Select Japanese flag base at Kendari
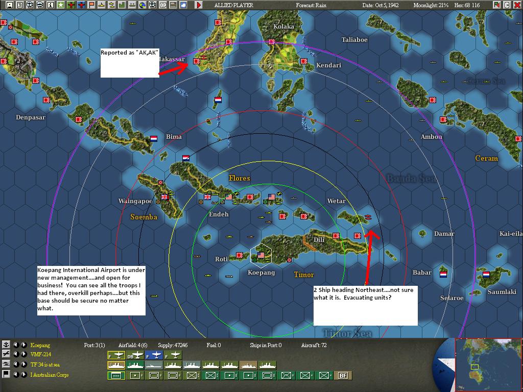523x392 pixels. pos(303,61)
